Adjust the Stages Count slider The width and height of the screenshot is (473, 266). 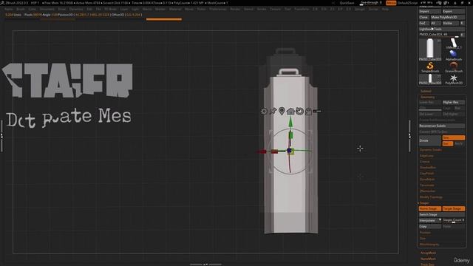coord(453,220)
